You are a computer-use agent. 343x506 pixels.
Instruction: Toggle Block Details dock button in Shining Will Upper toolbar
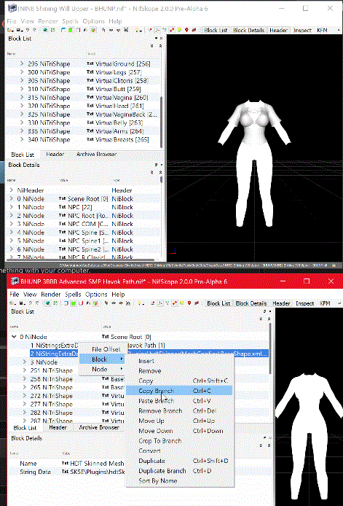(x=248, y=30)
